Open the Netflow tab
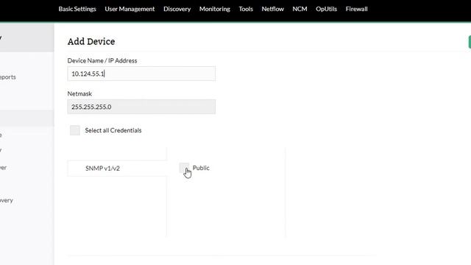The height and width of the screenshot is (265, 471). tap(272, 9)
